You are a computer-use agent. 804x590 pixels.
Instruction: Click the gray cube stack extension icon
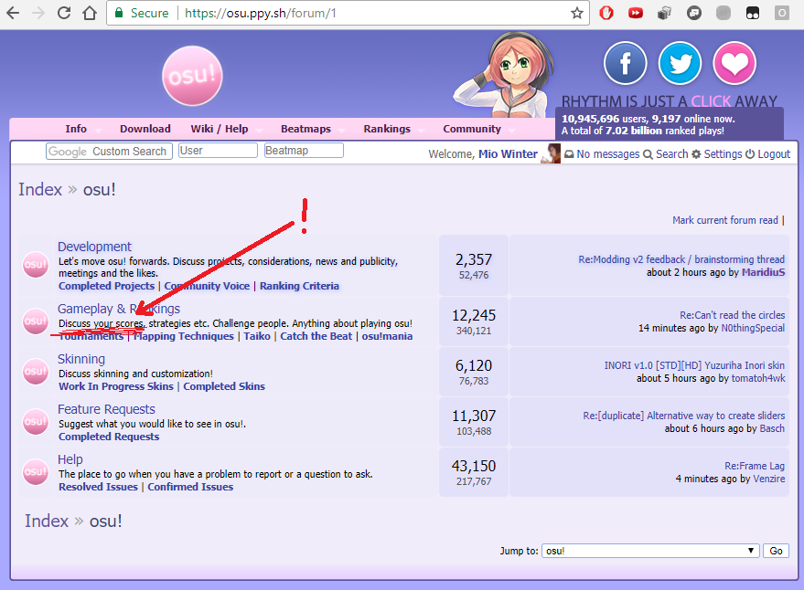click(665, 13)
